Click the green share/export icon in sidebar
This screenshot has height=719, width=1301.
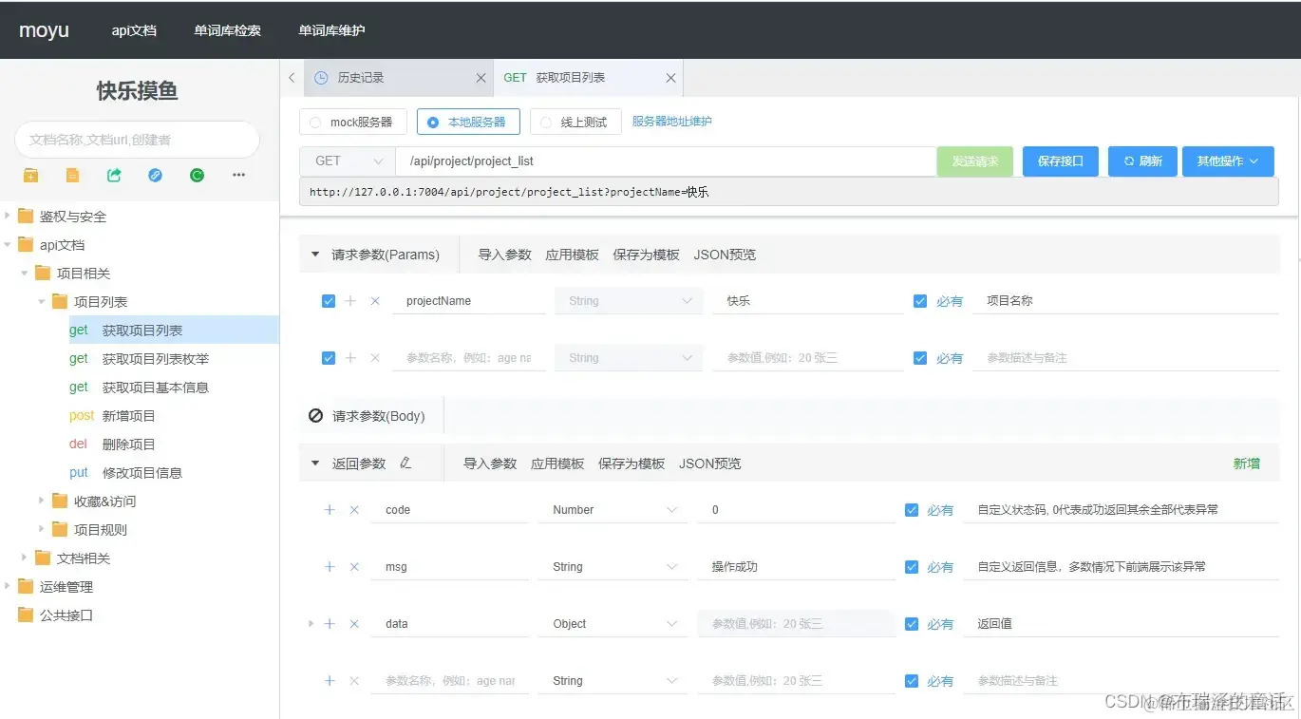113,175
